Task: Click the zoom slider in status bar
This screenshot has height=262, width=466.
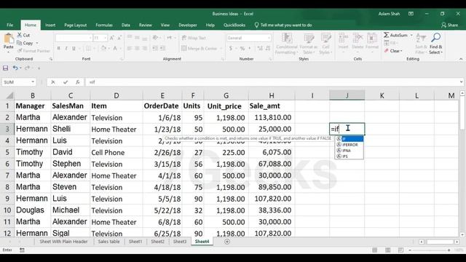Action: tap(430, 250)
